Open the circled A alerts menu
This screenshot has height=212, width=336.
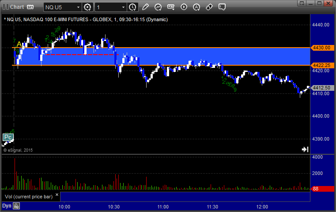click(196, 7)
